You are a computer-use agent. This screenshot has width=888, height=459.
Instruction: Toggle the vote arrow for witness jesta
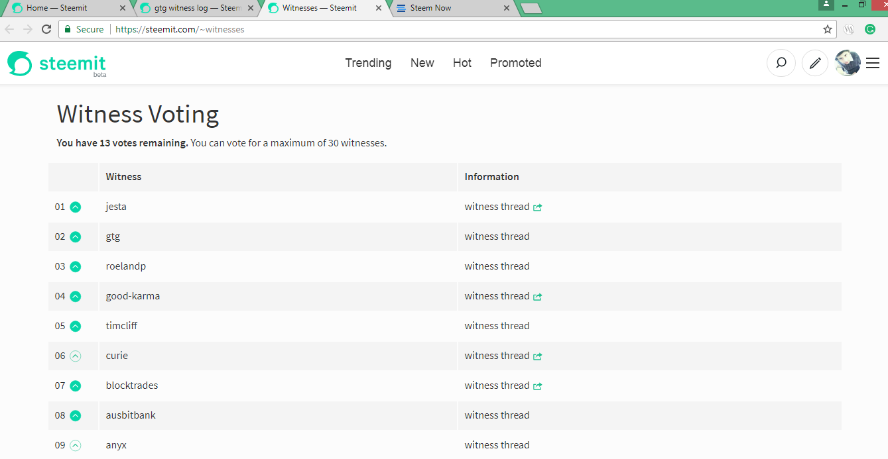(76, 207)
